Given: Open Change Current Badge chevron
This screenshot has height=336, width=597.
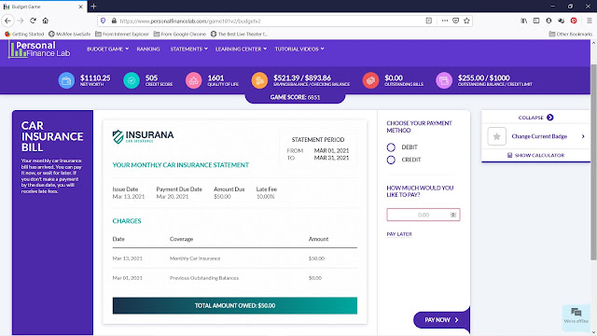Looking at the screenshot, I should (583, 136).
